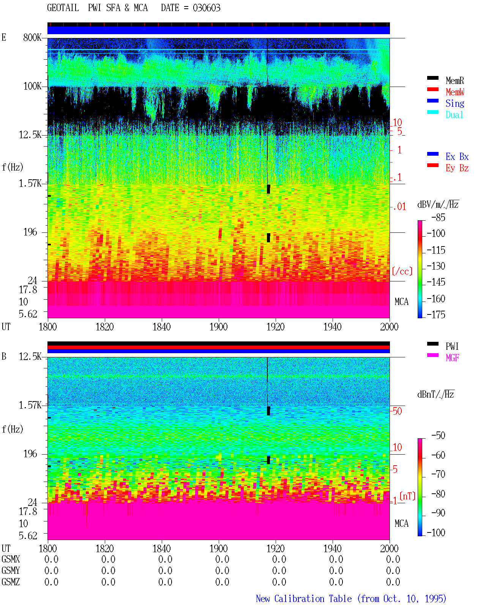Viewport: 486px width, 605px height.
Task: Click the dBnT/√Hz unit label
Action: pyautogui.click(x=436, y=394)
